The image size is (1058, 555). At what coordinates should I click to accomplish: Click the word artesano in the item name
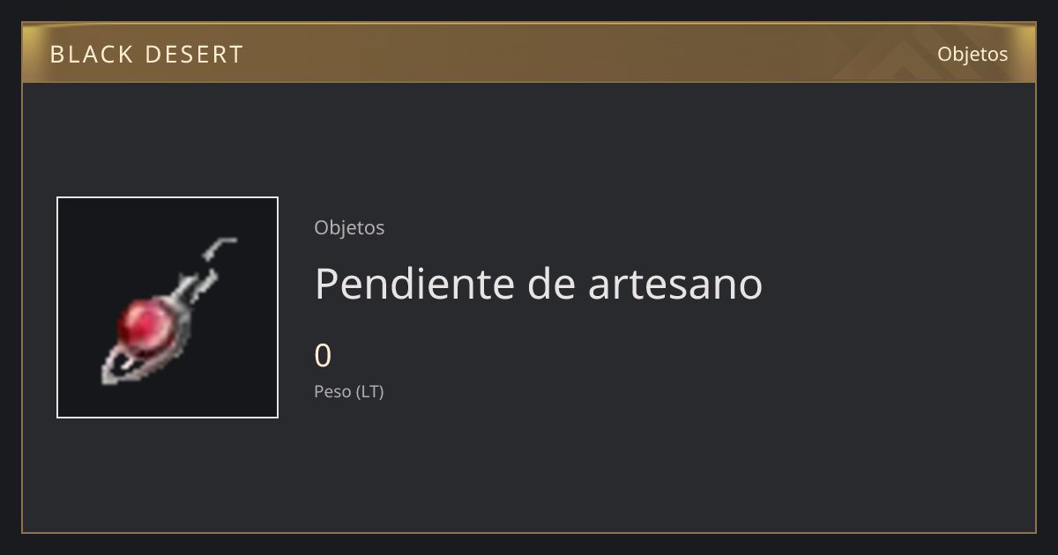pos(675,284)
